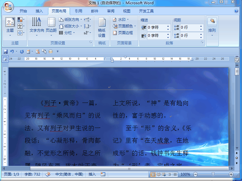Switch to the 插入 tab
The height and width of the screenshot is (181, 242).
point(39,11)
